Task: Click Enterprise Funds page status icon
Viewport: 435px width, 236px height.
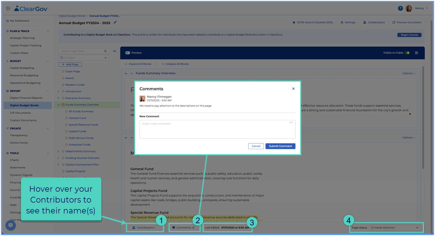Action: (x=66, y=145)
